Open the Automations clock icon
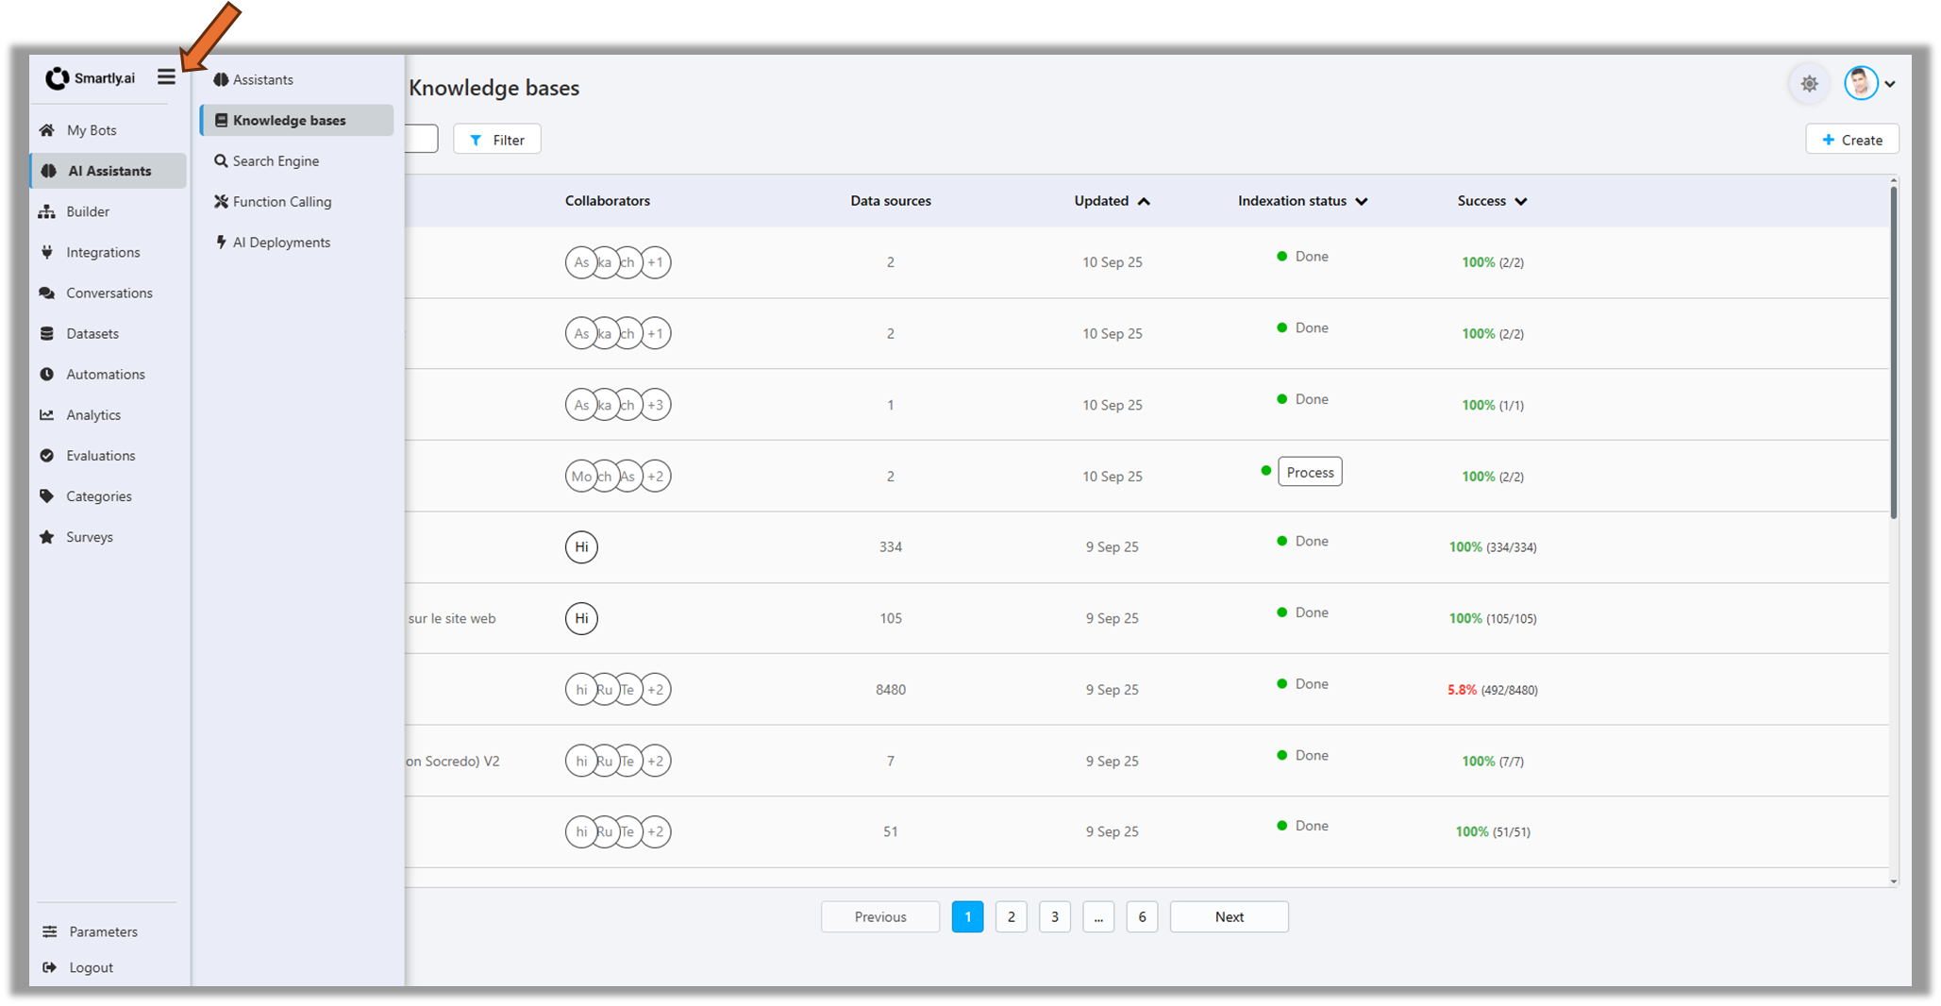 47,374
